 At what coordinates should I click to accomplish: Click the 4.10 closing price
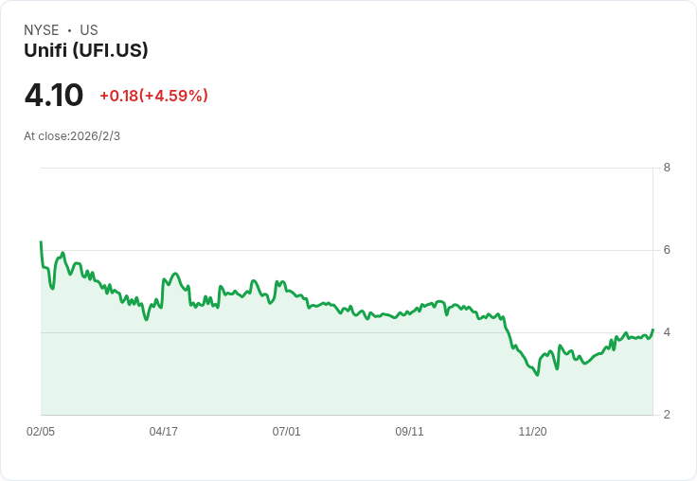coord(54,96)
